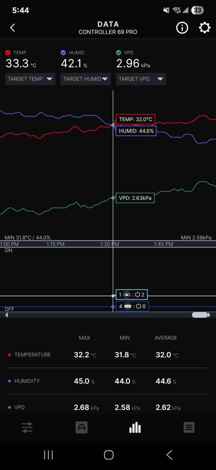Image resolution: width=216 pixels, height=470 pixels.
Task: Open the controls sliders tab icon
Action: tap(27, 428)
